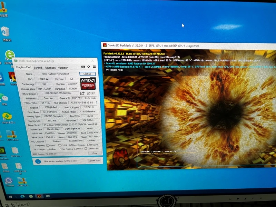Screen dimensions: 276x207
Task: Click the GPU-Z taskbar icon
Action: click(x=48, y=196)
